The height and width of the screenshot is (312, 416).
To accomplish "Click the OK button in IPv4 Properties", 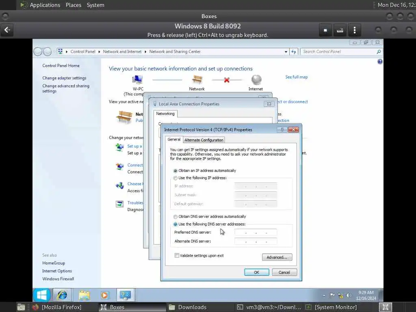I will click(257, 272).
